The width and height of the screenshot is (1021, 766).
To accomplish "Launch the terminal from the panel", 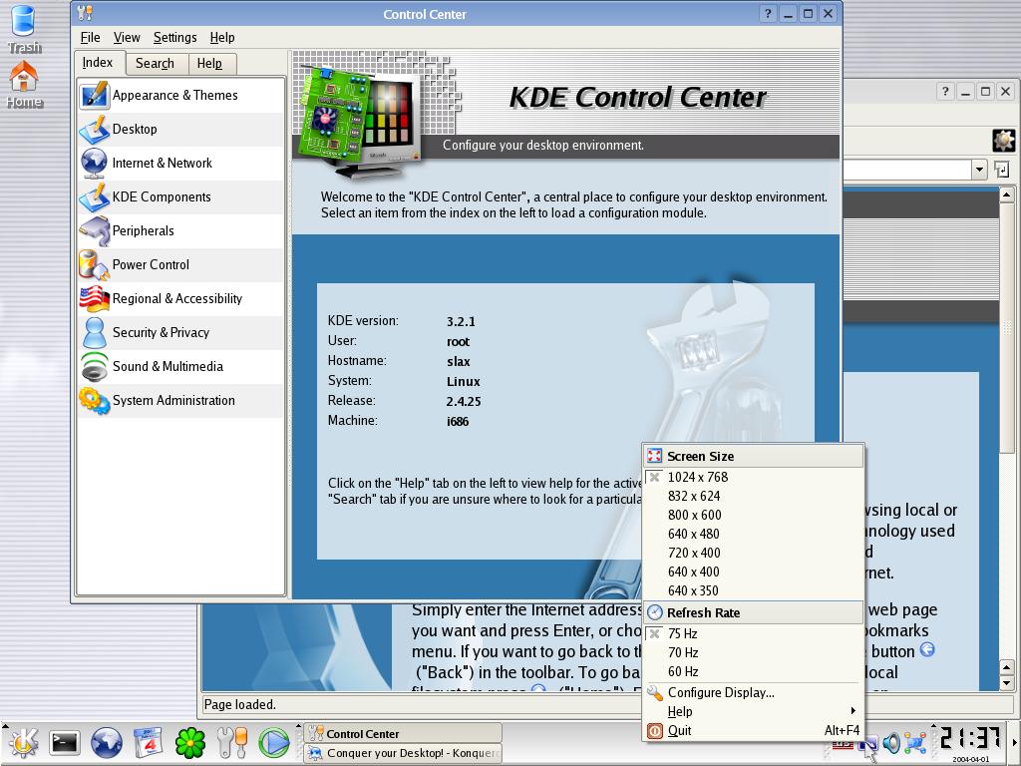I will [x=65, y=742].
